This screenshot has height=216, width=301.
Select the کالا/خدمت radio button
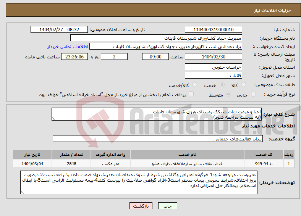point(195,85)
